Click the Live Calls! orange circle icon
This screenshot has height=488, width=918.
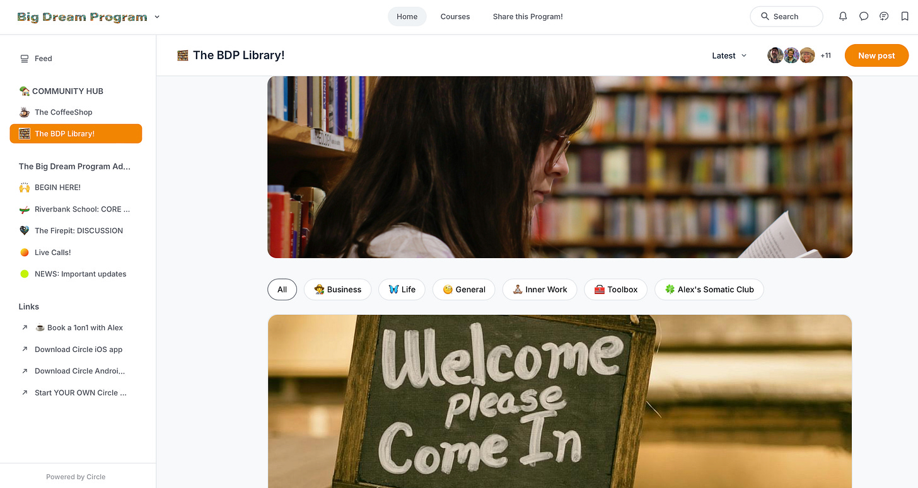pos(25,253)
